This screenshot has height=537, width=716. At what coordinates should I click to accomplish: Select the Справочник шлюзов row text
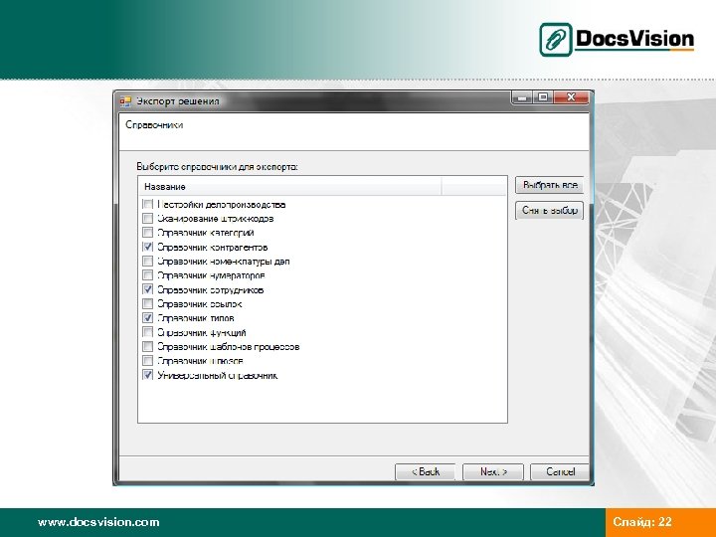pyautogui.click(x=200, y=361)
